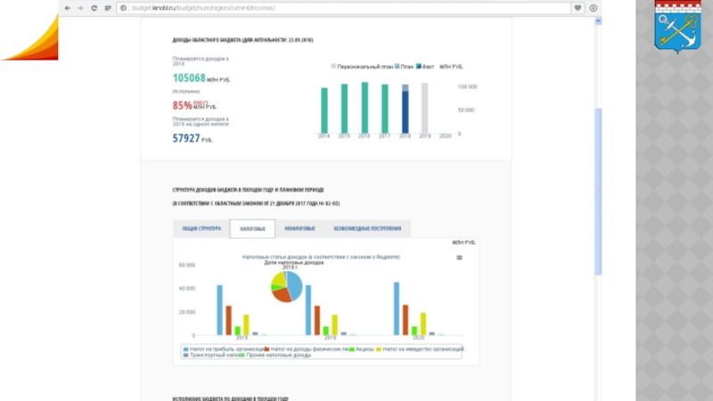Open the Безвозмездные поступления tab

coord(367,228)
